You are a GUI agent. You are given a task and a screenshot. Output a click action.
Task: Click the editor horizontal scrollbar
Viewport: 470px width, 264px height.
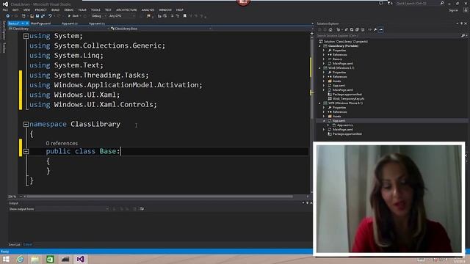pos(159,197)
